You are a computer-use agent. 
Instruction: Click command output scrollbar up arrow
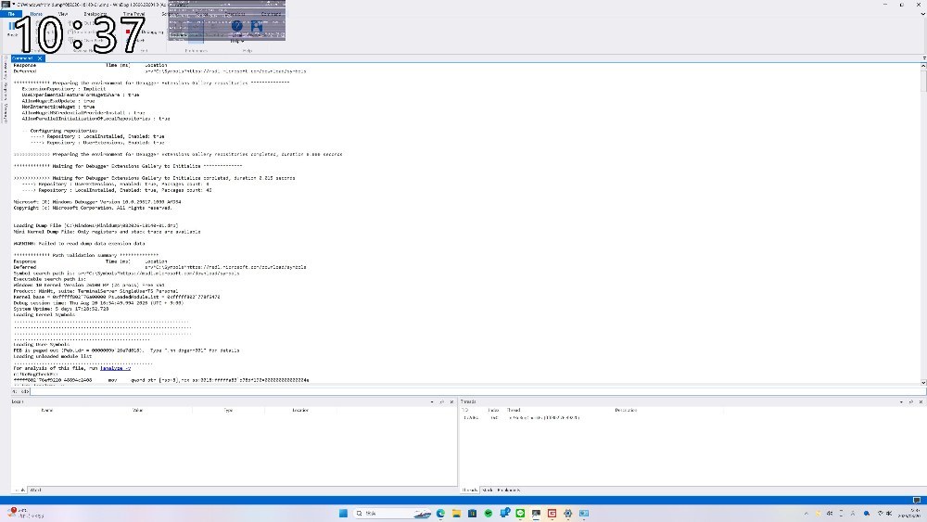[x=923, y=66]
